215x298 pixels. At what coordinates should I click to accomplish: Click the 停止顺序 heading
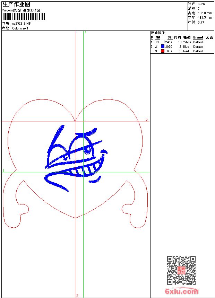tap(158, 33)
